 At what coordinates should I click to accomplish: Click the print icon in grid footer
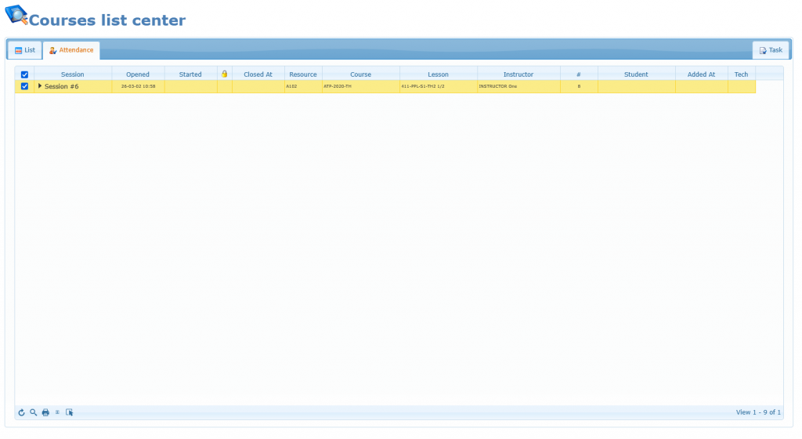tap(45, 412)
